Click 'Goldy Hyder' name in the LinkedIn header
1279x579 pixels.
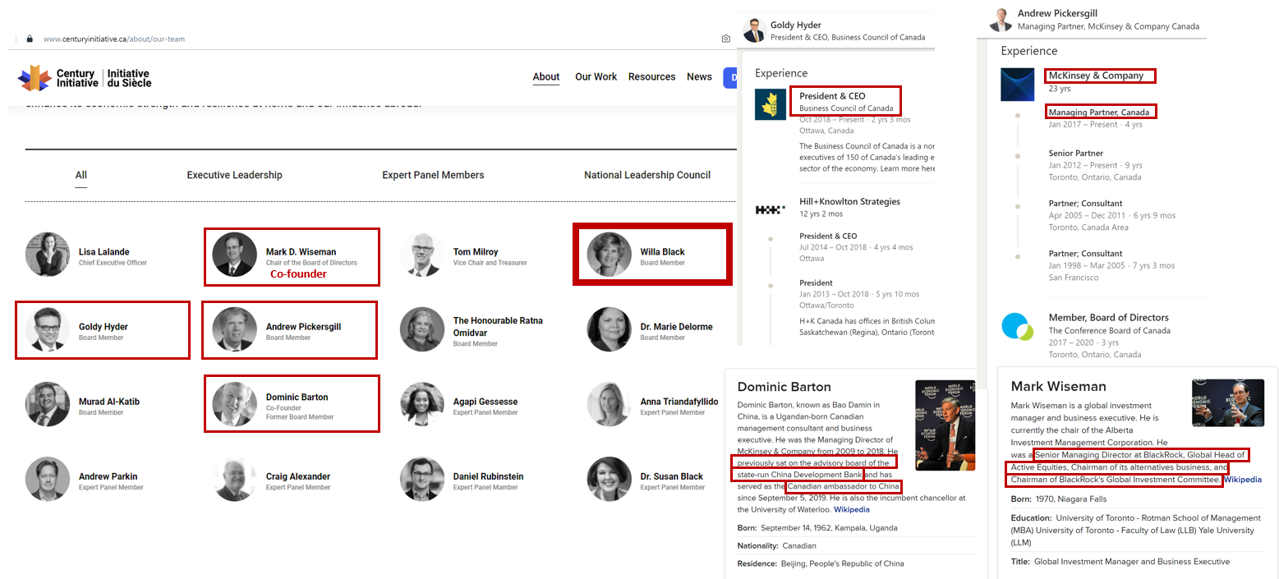tap(796, 25)
